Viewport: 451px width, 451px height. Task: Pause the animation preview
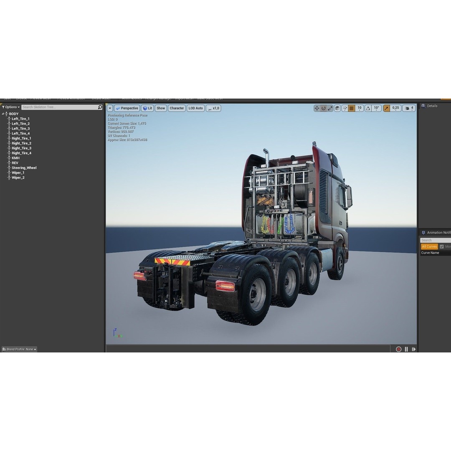(406, 349)
